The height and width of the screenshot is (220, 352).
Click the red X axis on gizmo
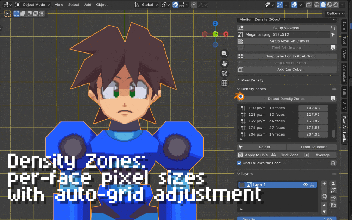tap(226, 34)
